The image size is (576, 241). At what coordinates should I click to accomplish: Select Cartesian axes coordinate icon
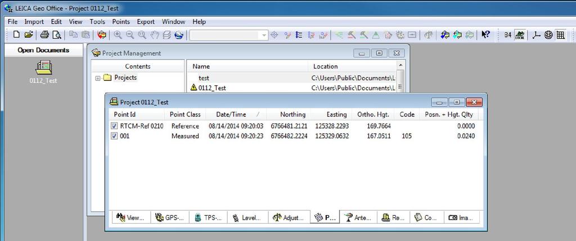[x=537, y=35]
